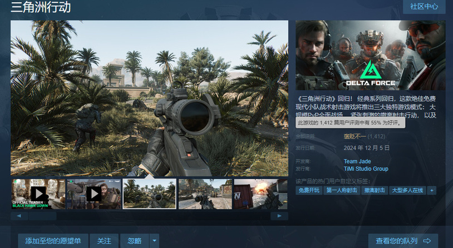Select the explosion screenshot thumbnail

click(260, 194)
